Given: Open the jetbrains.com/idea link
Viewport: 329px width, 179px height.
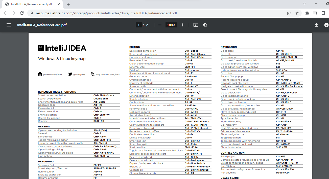Looking at the screenshot, I should 53,75.
